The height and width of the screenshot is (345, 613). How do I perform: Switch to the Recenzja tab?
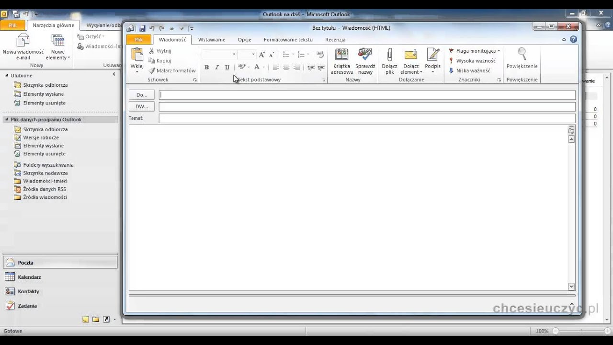tap(335, 40)
